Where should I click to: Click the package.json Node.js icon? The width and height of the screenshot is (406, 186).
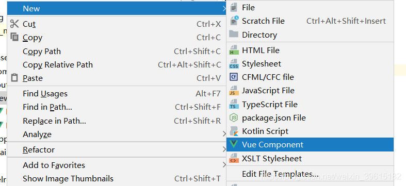coord(234,117)
